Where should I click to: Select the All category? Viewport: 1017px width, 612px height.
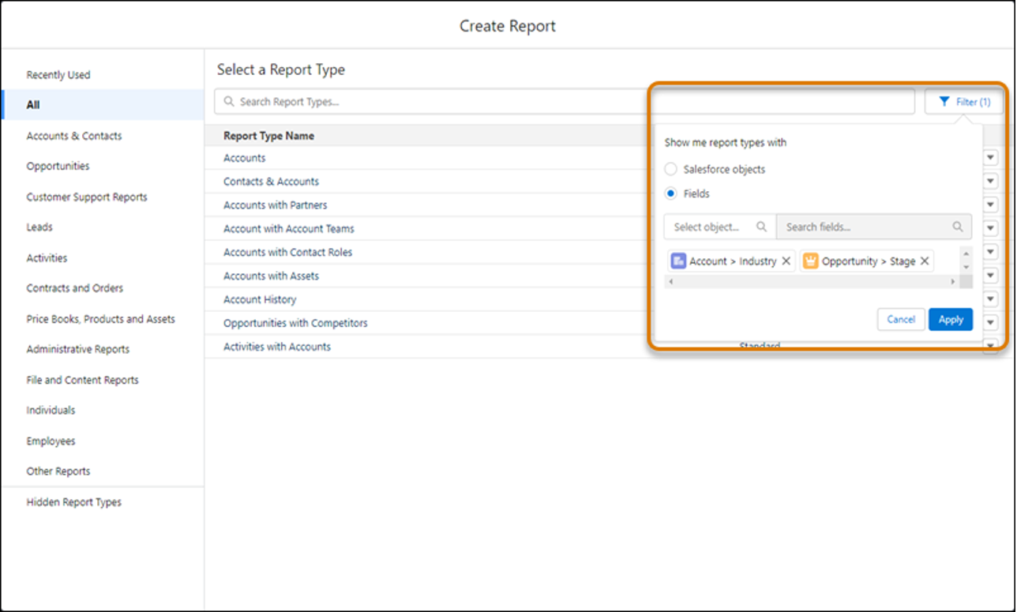[x=103, y=105]
